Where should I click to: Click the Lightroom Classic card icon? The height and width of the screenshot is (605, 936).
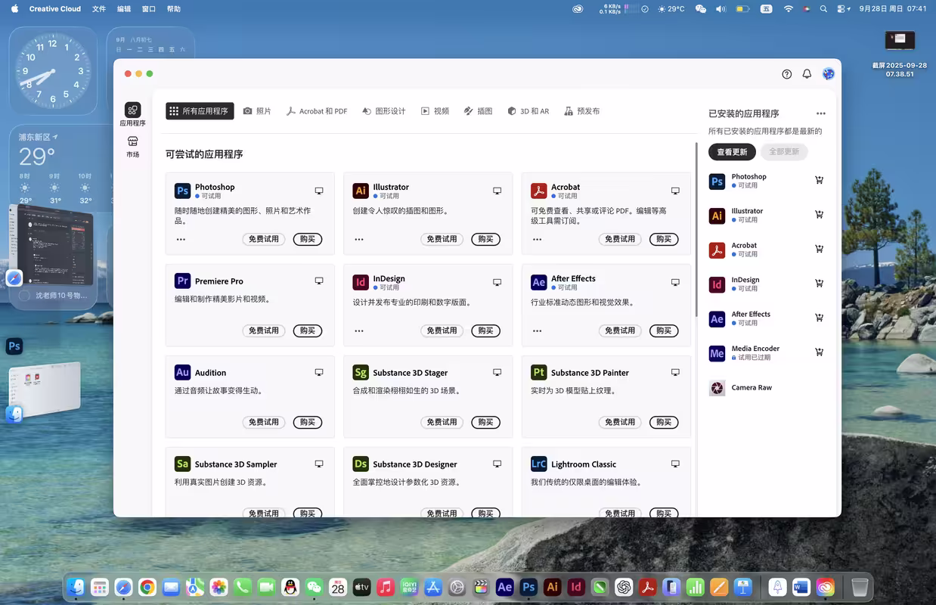[x=538, y=464]
